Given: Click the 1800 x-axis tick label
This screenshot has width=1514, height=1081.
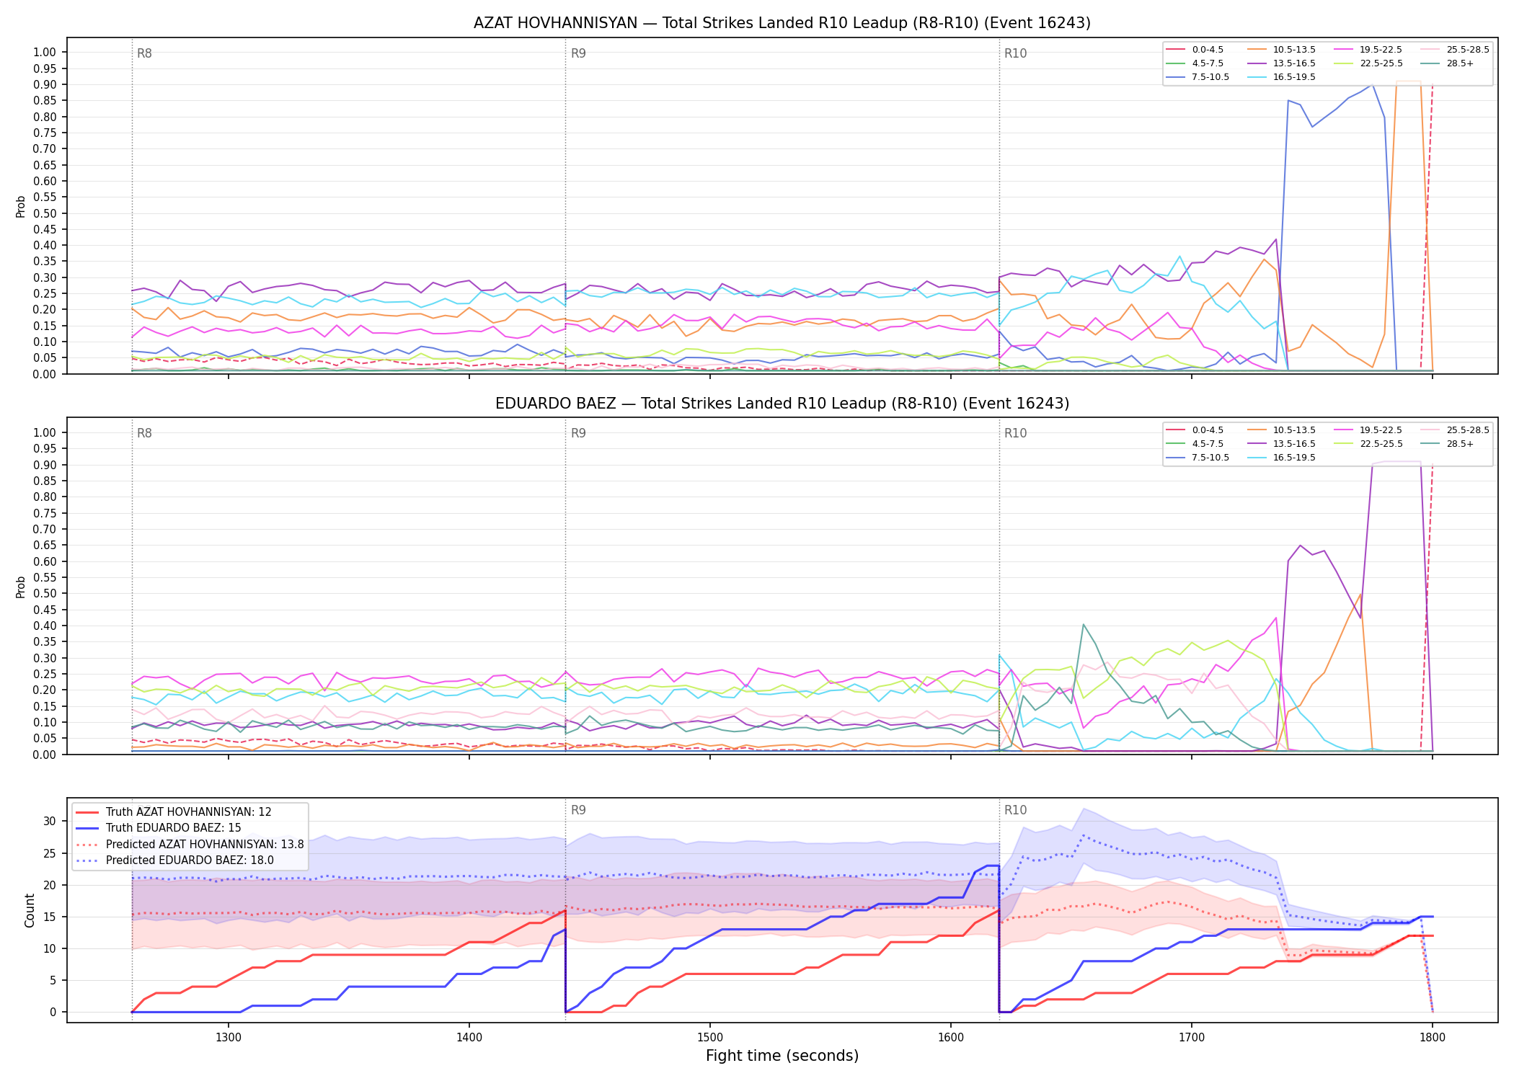Looking at the screenshot, I should coord(1433,1037).
